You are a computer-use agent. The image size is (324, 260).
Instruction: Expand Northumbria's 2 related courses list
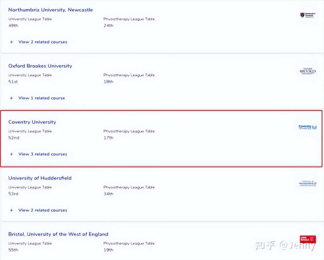43,42
